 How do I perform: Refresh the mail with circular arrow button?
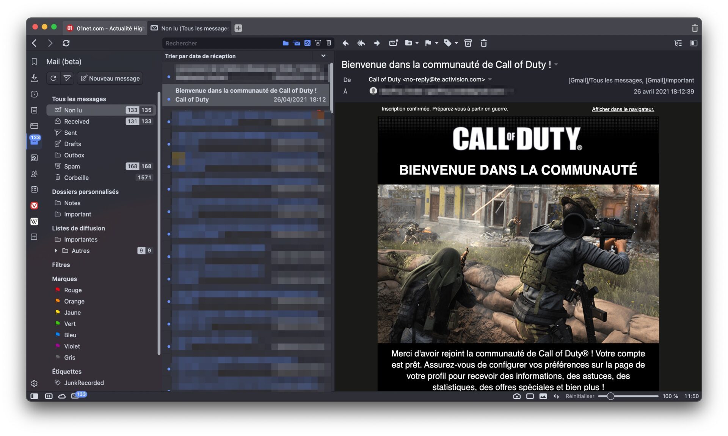pyautogui.click(x=53, y=78)
